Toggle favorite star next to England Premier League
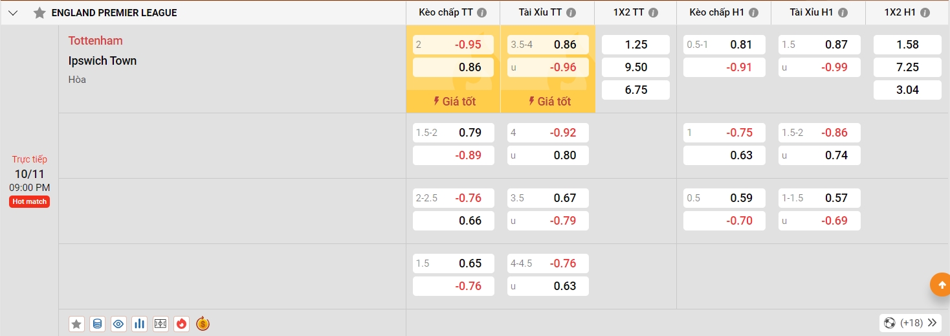The height and width of the screenshot is (336, 950). coord(39,13)
